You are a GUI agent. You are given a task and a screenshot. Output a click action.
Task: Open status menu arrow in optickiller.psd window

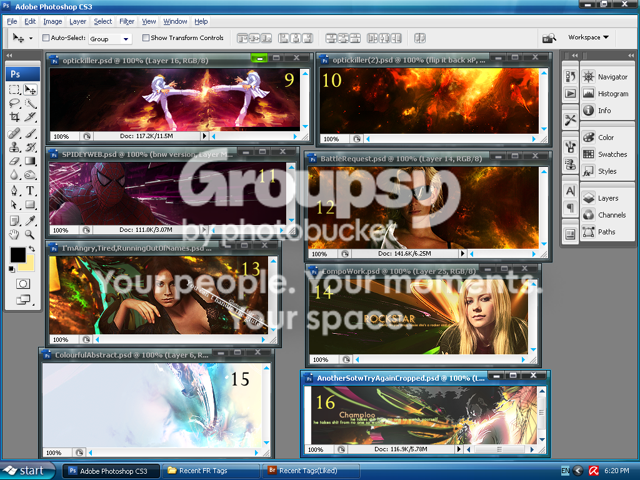point(204,136)
